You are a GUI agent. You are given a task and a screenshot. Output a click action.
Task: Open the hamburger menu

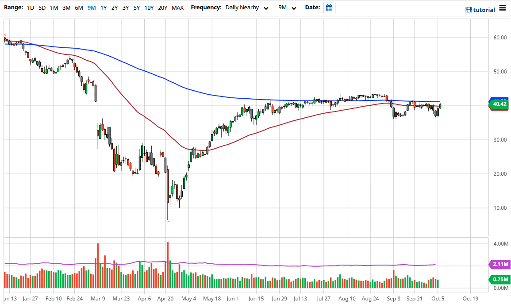(x=503, y=8)
